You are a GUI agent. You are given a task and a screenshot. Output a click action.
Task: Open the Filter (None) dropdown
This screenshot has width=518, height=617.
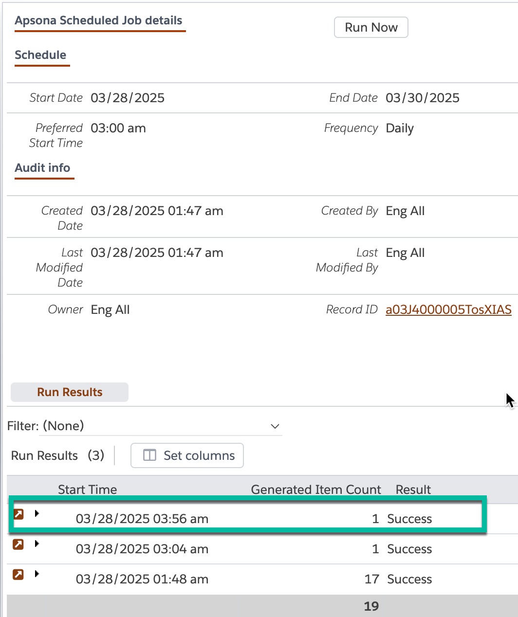pyautogui.click(x=161, y=426)
